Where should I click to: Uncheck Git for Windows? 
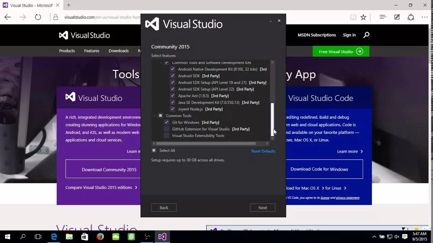click(166, 122)
